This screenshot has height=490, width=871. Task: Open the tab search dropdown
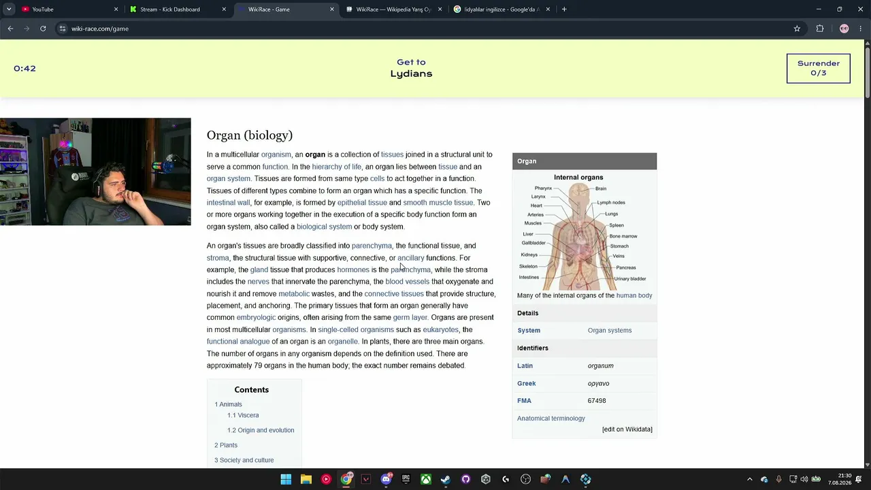9,10
